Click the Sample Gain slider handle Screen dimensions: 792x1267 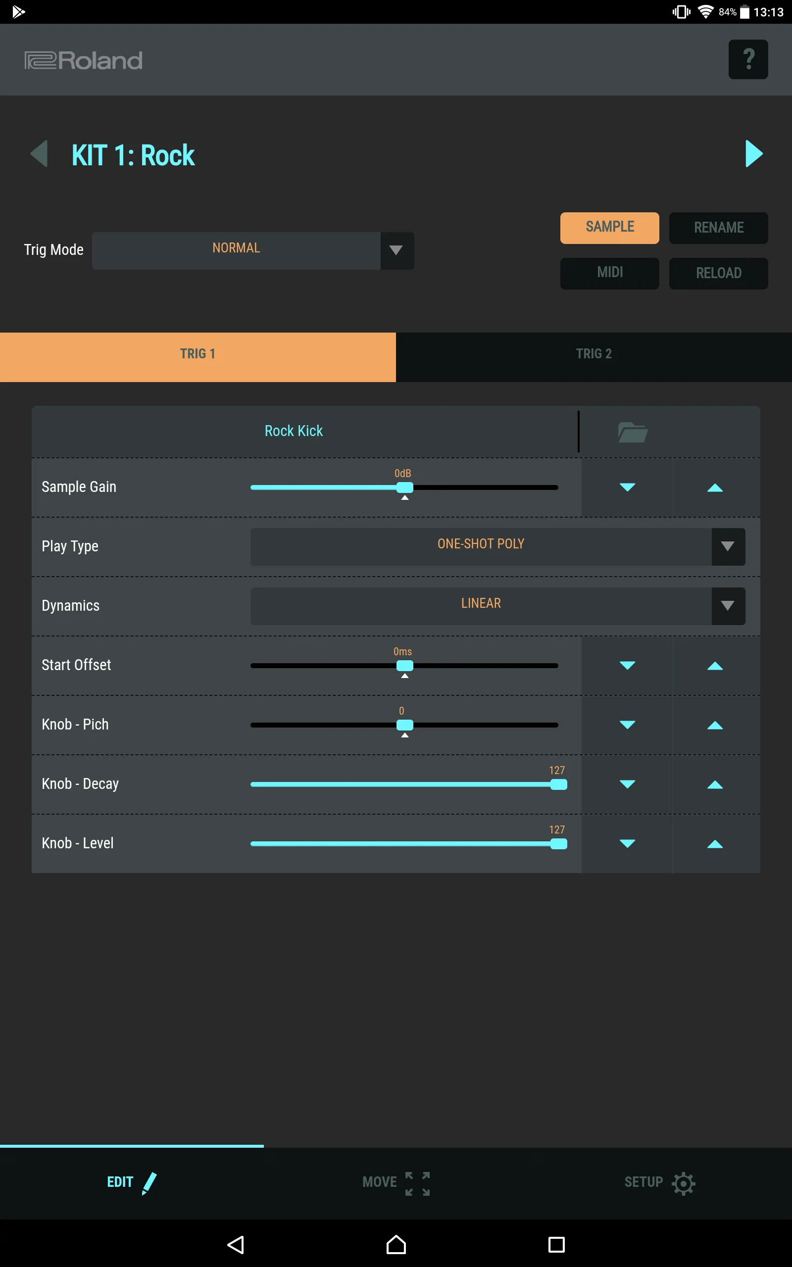pyautogui.click(x=405, y=487)
